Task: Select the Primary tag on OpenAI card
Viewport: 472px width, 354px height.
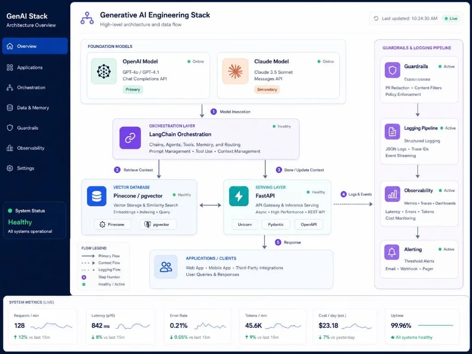Action: [x=133, y=89]
